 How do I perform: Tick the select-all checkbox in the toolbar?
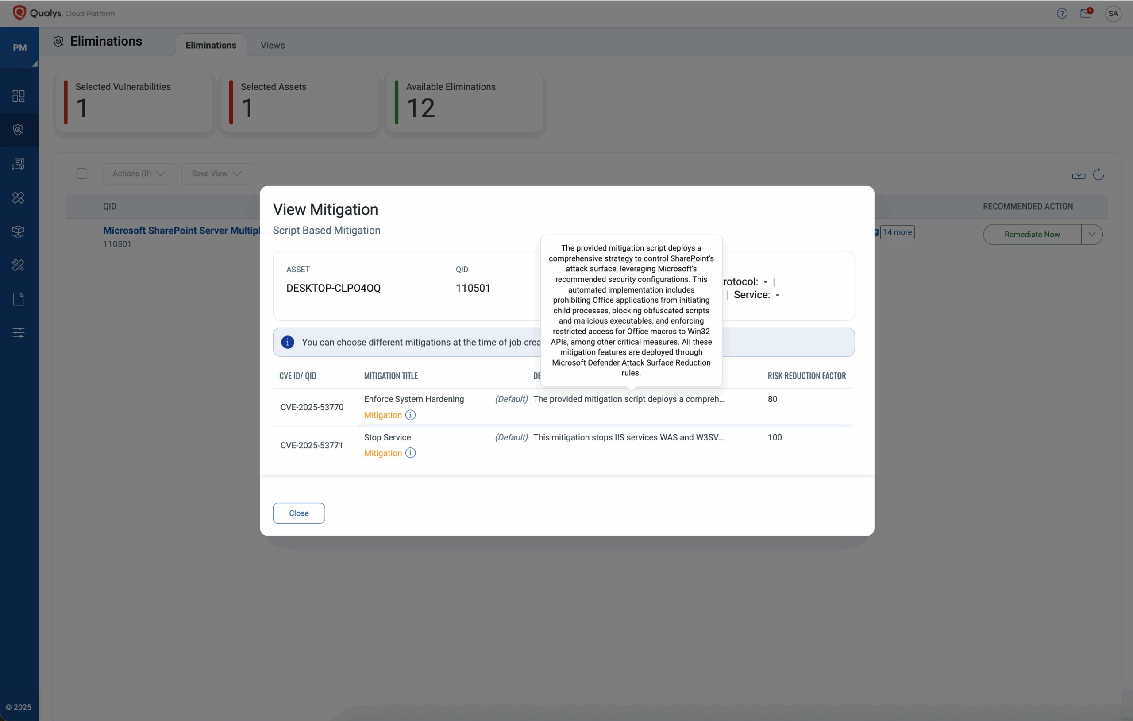(82, 174)
